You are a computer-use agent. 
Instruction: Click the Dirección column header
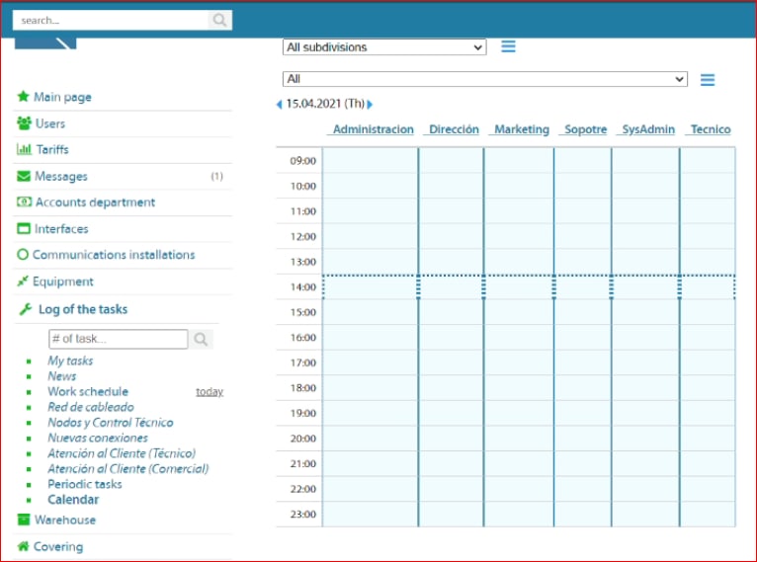pyautogui.click(x=454, y=129)
